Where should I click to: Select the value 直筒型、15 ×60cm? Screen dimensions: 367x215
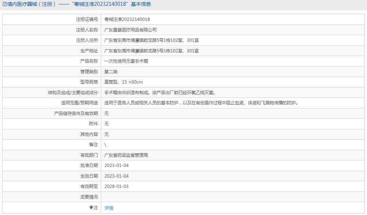pos(124,82)
